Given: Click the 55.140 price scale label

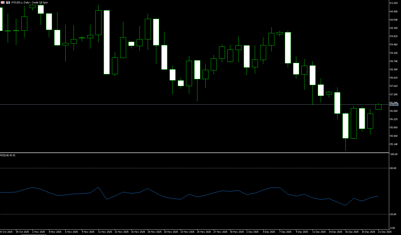Looking at the screenshot, I should point(394,144).
